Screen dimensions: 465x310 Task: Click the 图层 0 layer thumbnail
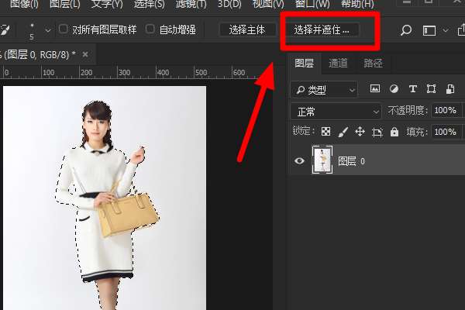tap(322, 160)
